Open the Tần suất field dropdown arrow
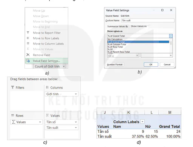The image size is (193, 147). 76,127
